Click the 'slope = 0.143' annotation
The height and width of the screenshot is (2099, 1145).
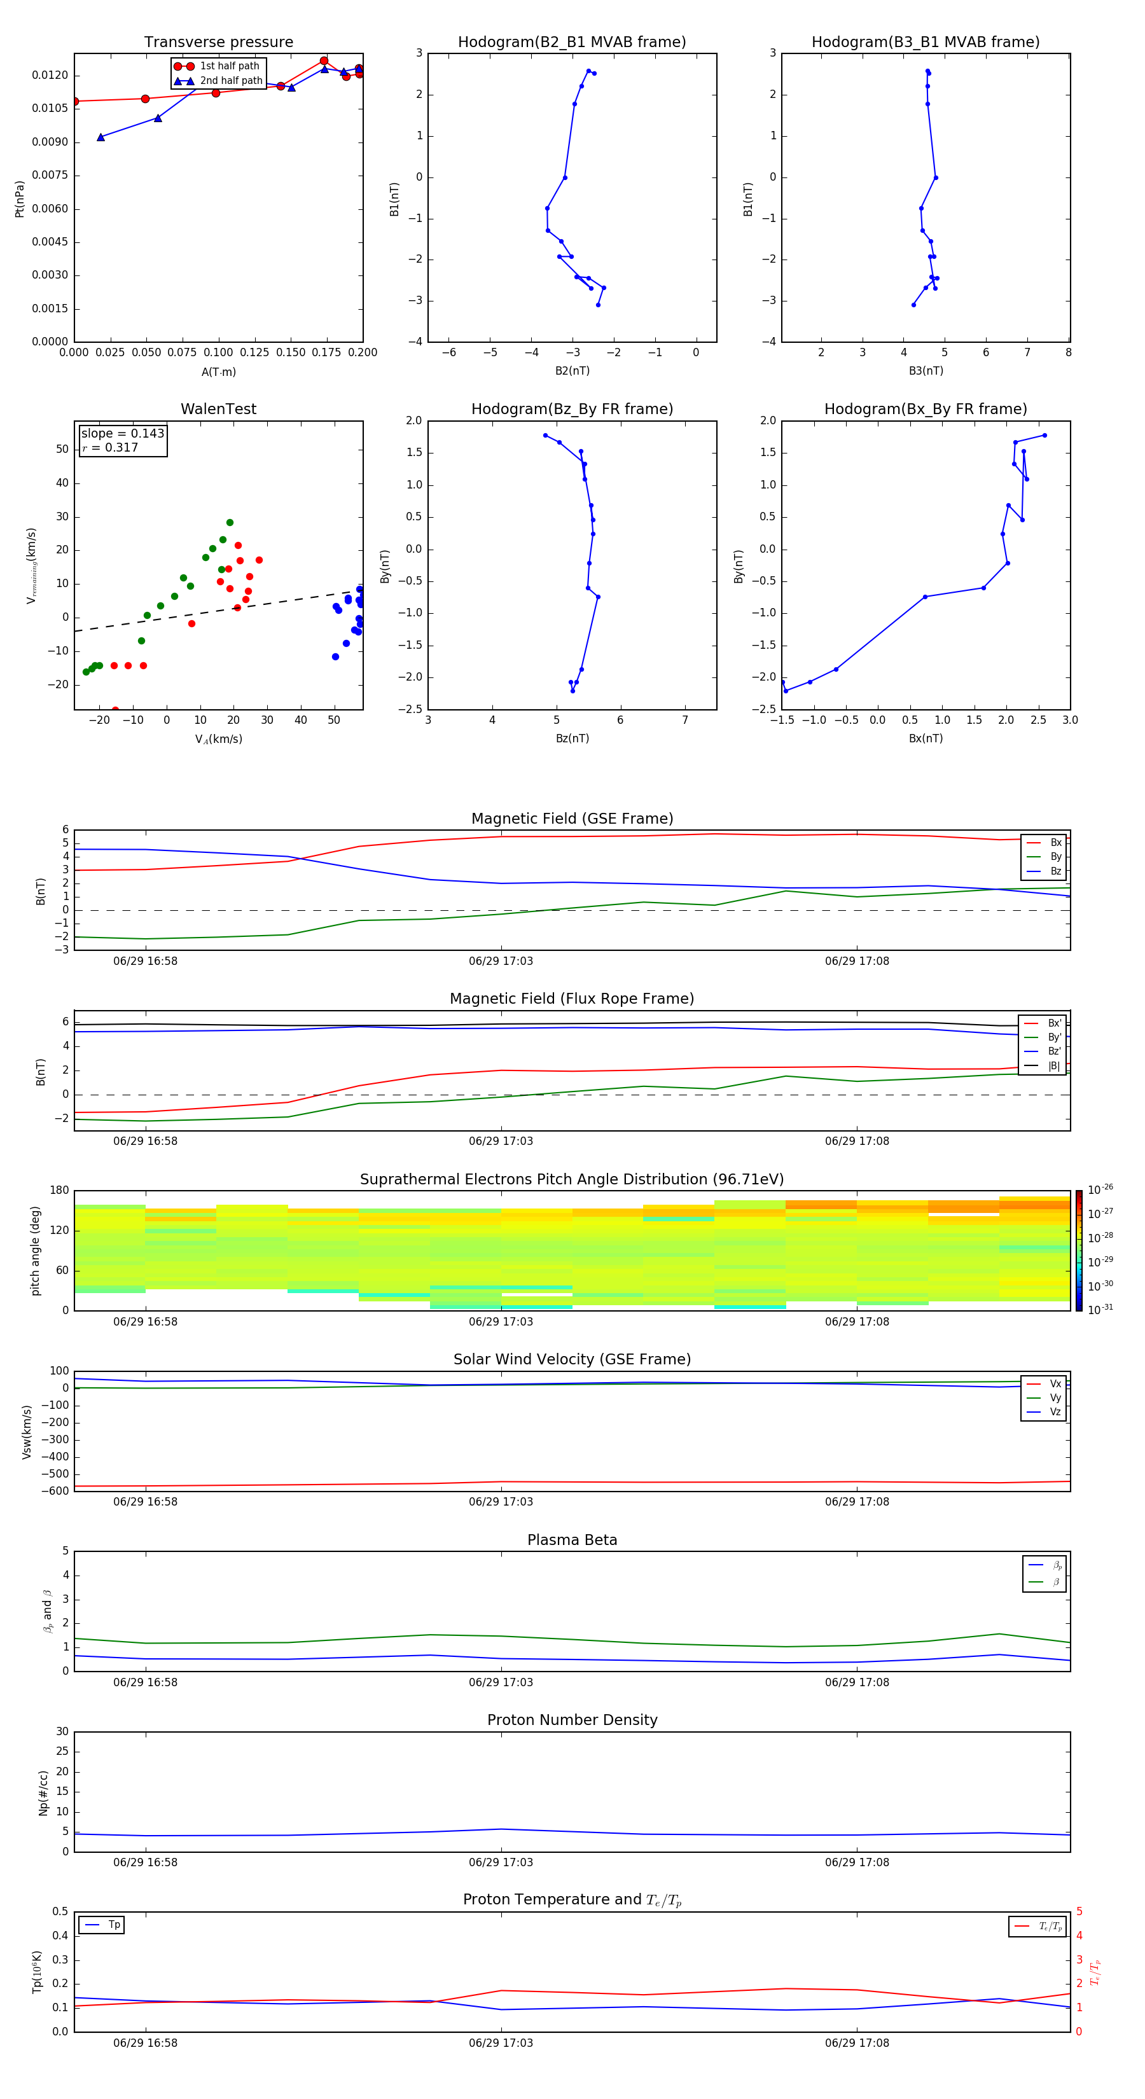click(122, 434)
